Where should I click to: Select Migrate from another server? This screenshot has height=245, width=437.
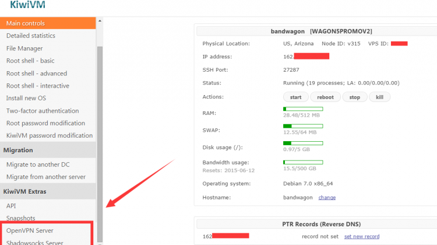(x=46, y=177)
